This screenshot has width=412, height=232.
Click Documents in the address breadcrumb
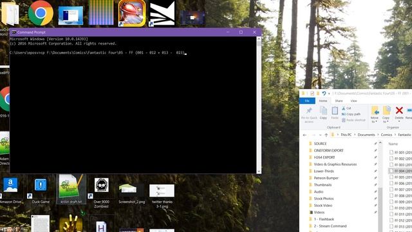tap(366, 135)
